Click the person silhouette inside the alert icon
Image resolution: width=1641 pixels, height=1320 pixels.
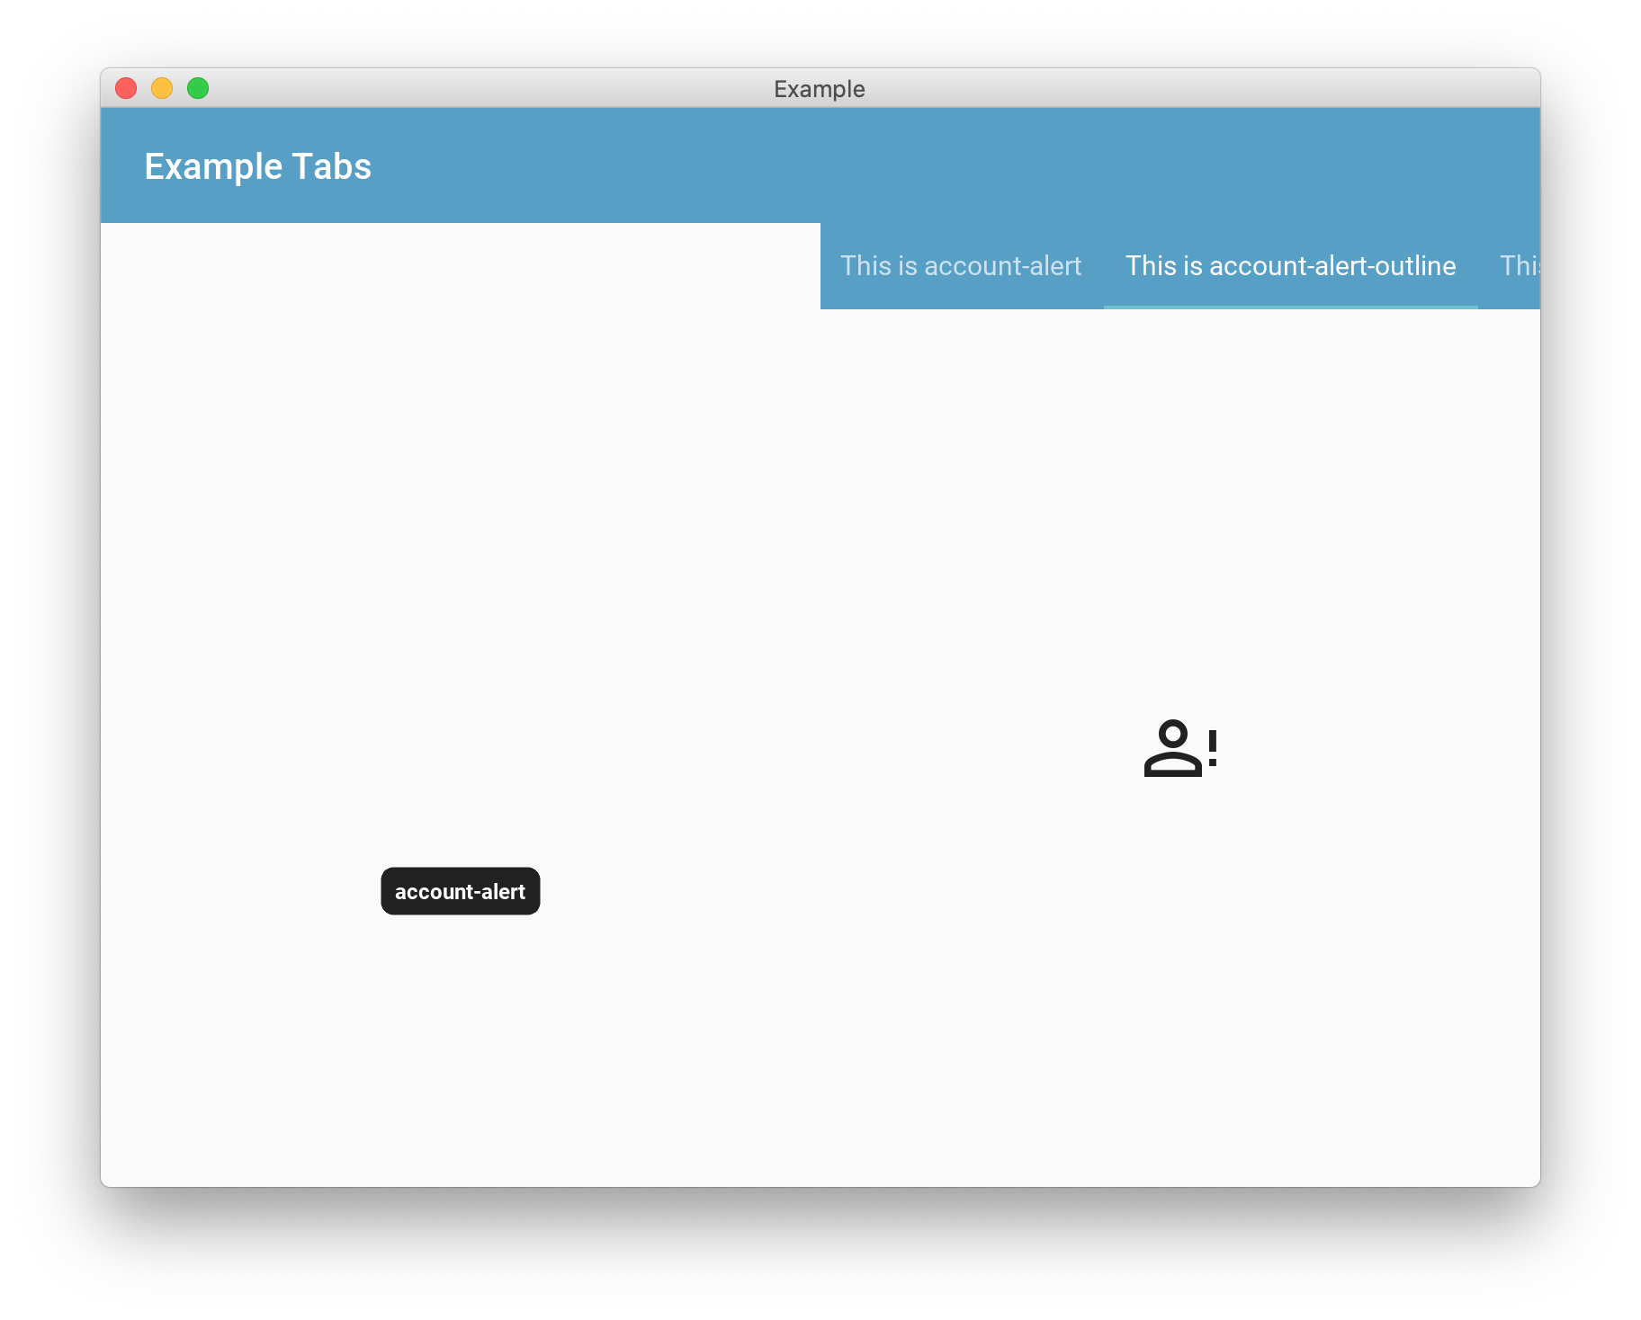point(1174,751)
